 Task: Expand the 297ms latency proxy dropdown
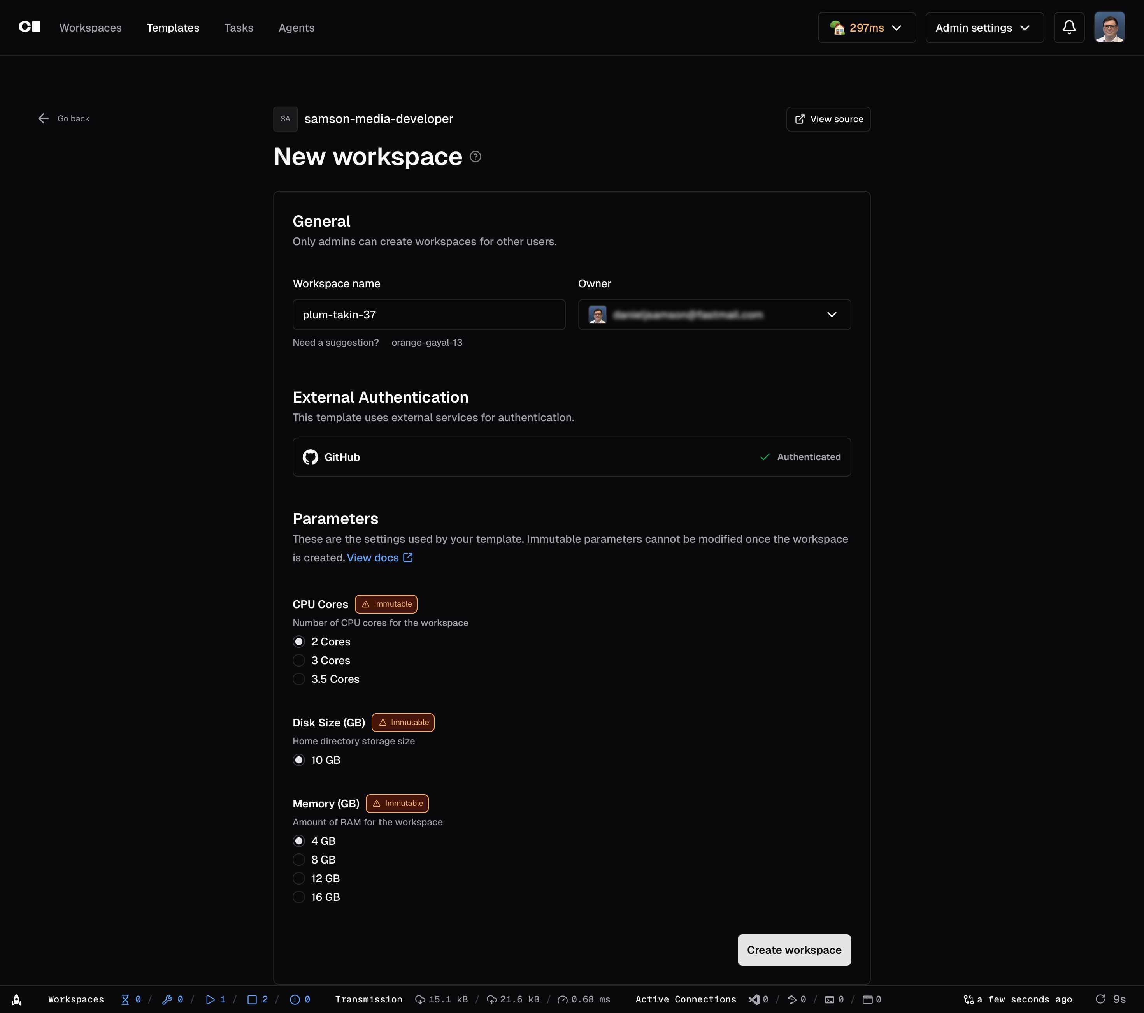click(x=867, y=27)
